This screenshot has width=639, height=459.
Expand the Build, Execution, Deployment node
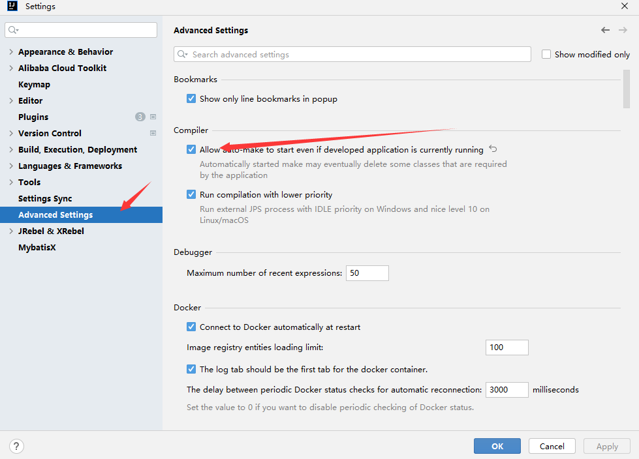pyautogui.click(x=11, y=149)
